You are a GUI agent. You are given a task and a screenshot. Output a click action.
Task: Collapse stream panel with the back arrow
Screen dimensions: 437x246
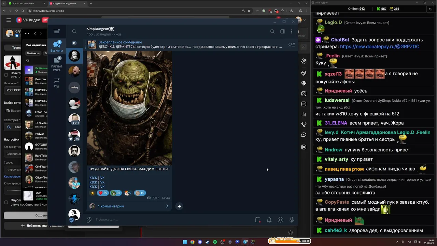304,47
